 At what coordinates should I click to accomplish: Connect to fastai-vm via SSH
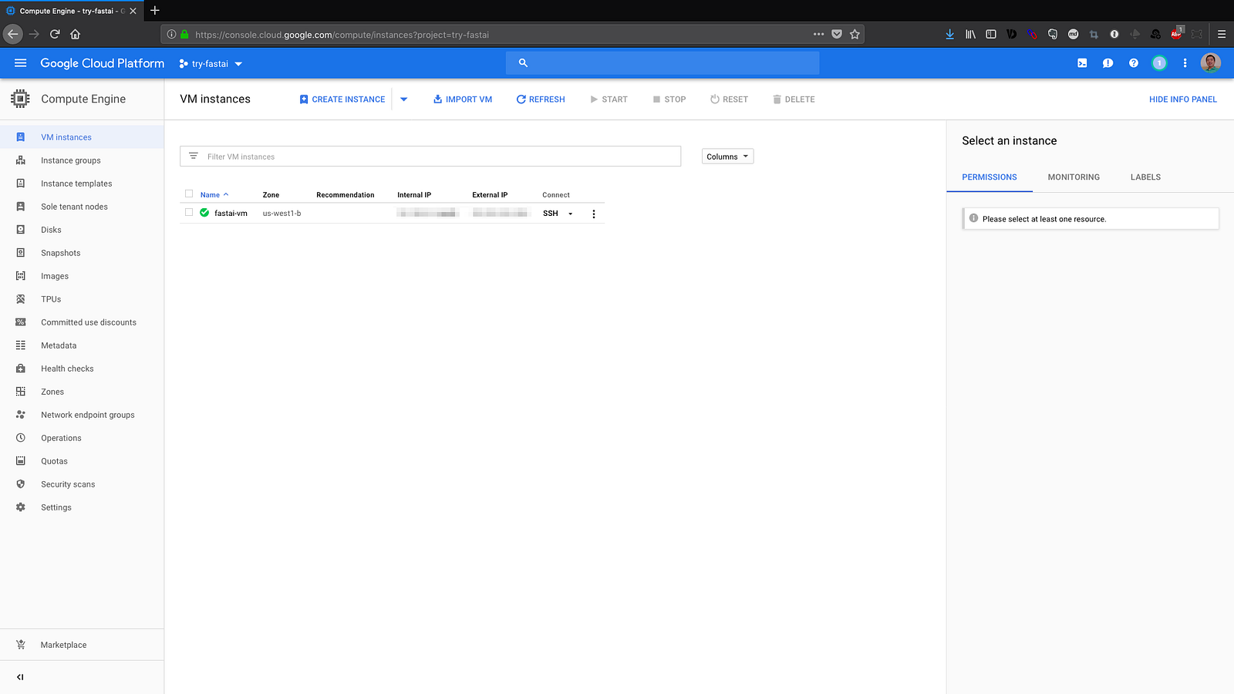[x=551, y=214]
